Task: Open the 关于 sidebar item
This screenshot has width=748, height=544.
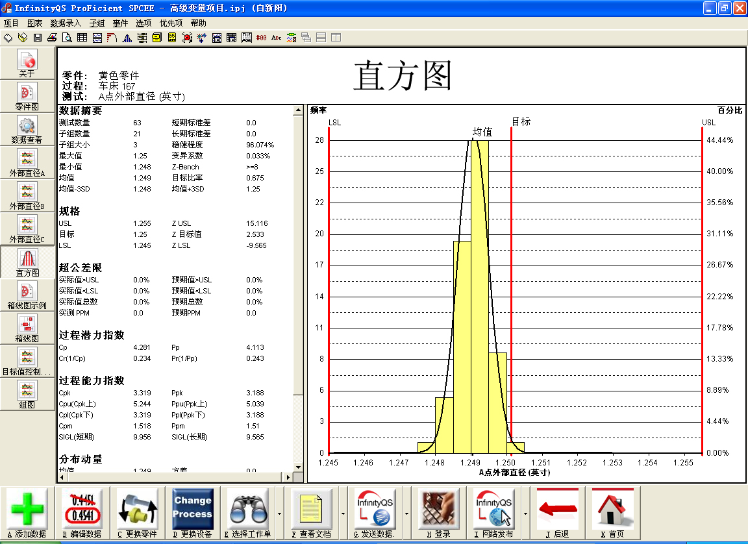Action: pyautogui.click(x=27, y=64)
